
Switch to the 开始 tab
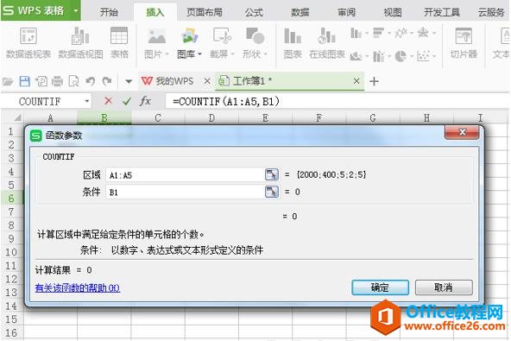(109, 12)
